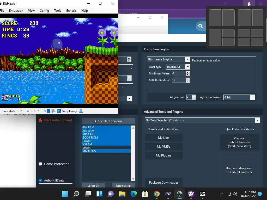Image resolution: width=267 pixels, height=200 pixels.
Task: Click the Maximum Value stepper
Action: point(188,80)
